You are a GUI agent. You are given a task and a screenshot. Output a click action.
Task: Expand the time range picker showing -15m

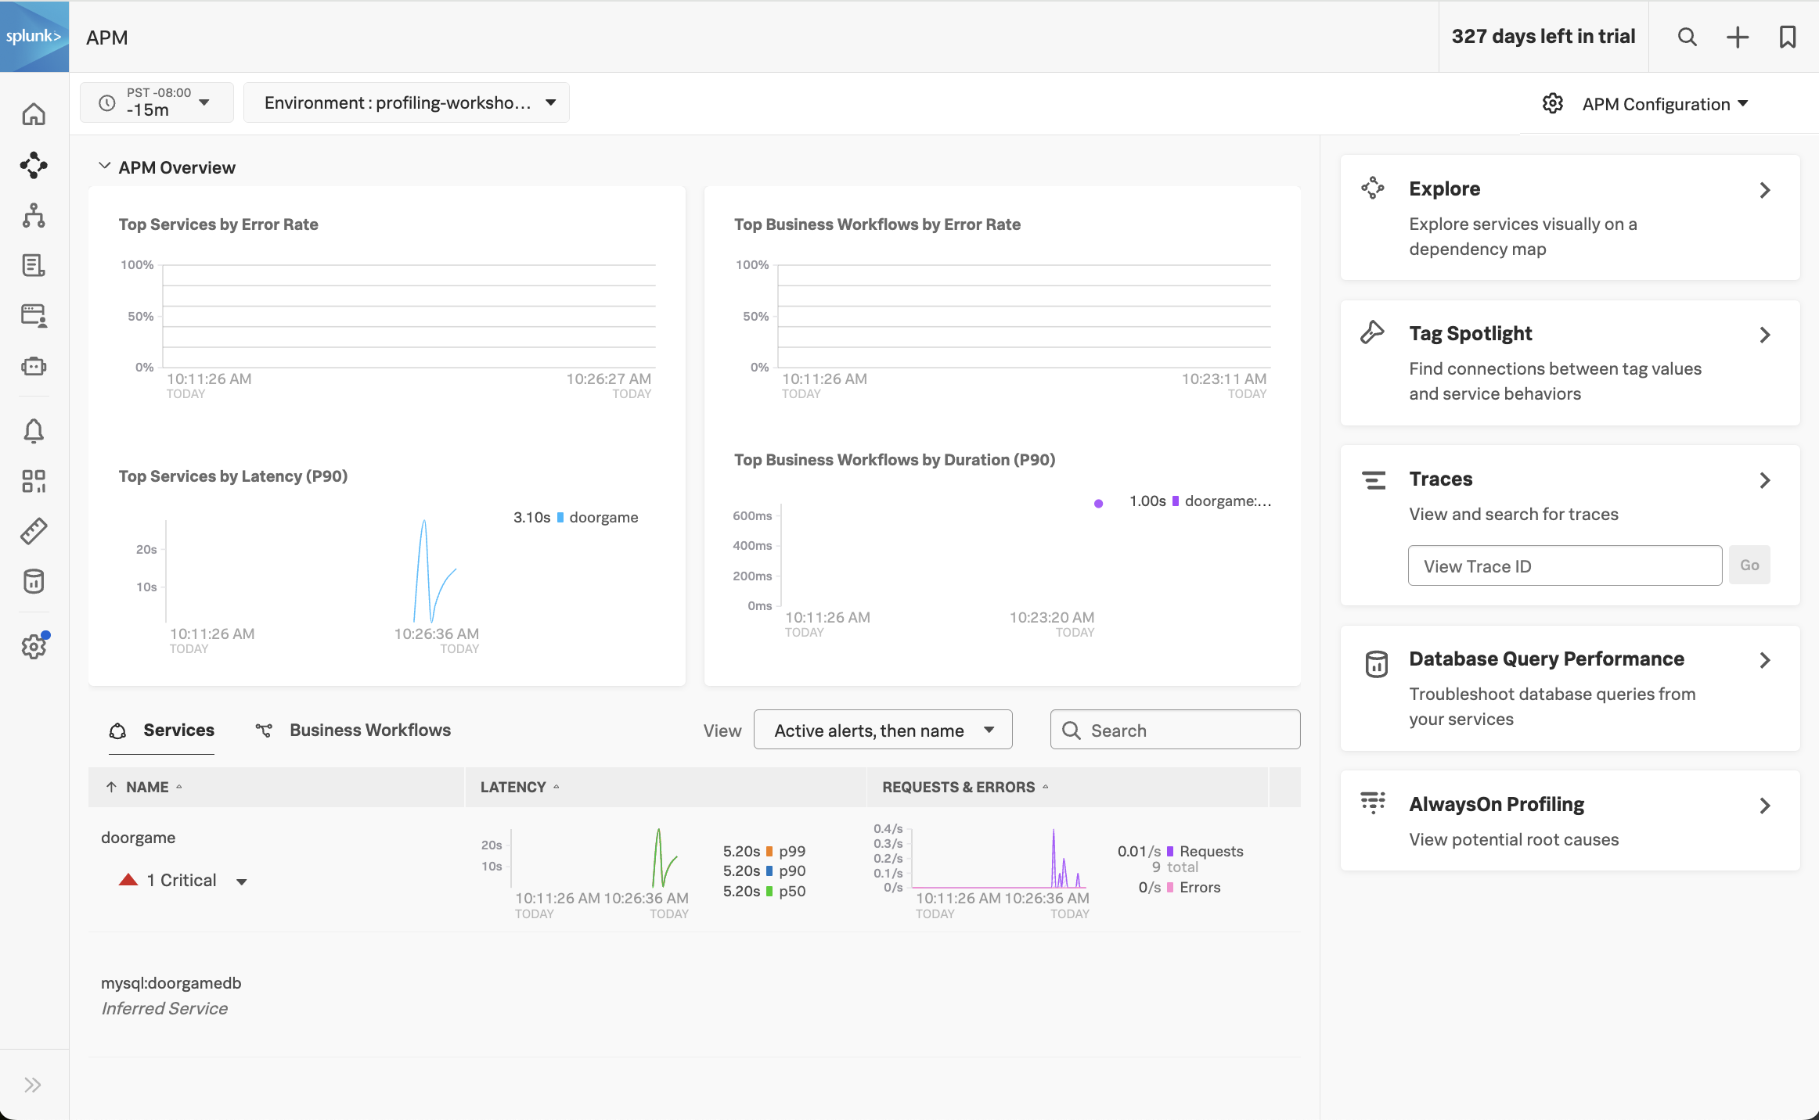156,102
